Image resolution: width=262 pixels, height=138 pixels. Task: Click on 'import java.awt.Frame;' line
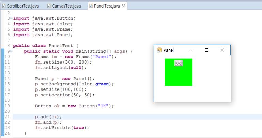pos(43,29)
